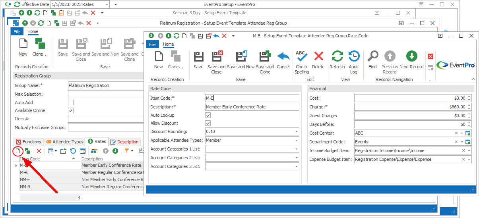Click export icon in Rates grid toolbar
Image resolution: width=479 pixels, height=218 pixels.
63,151
